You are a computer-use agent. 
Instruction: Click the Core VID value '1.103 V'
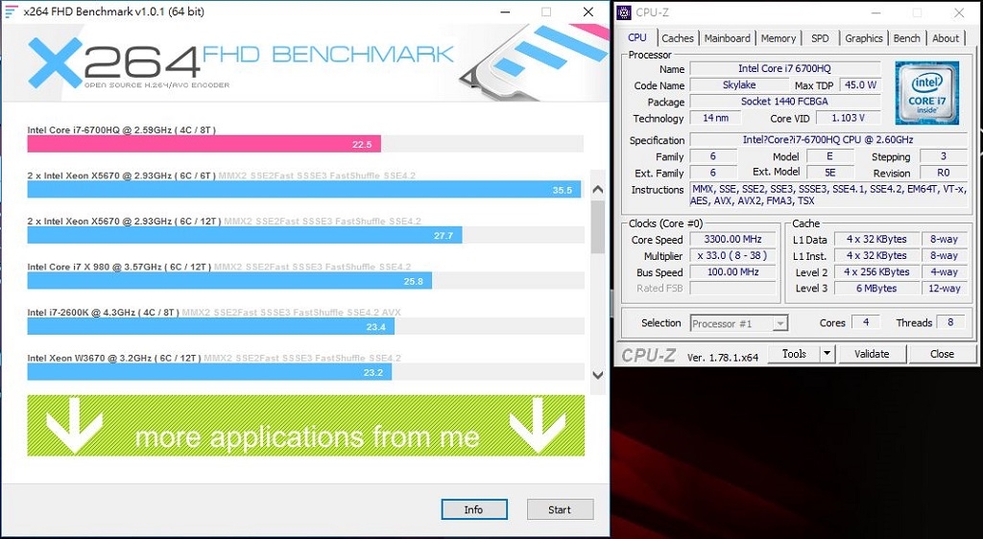848,118
